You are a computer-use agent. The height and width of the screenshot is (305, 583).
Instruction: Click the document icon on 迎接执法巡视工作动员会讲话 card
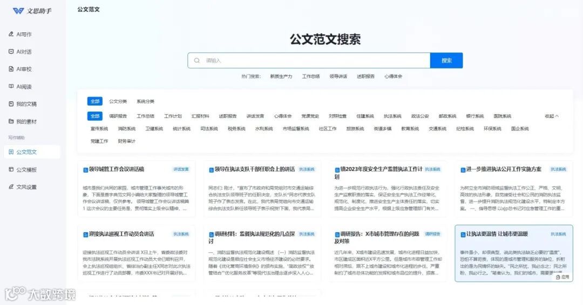85,234
